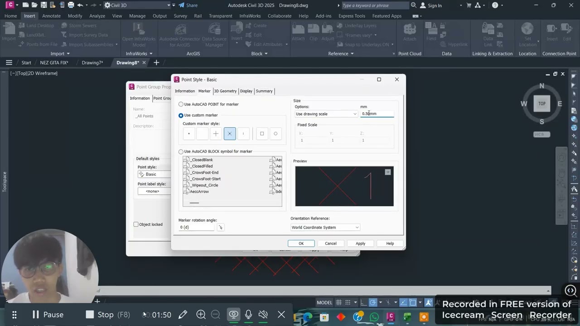Select the dot custom marker style
The image size is (580, 326).
[x=189, y=134]
